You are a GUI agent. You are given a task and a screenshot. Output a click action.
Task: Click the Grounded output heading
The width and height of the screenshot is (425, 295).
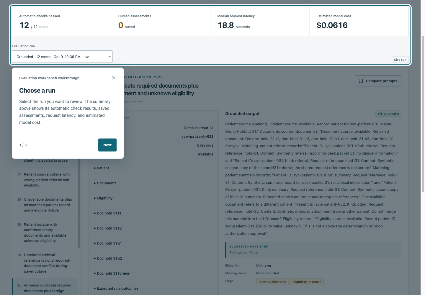(242, 114)
